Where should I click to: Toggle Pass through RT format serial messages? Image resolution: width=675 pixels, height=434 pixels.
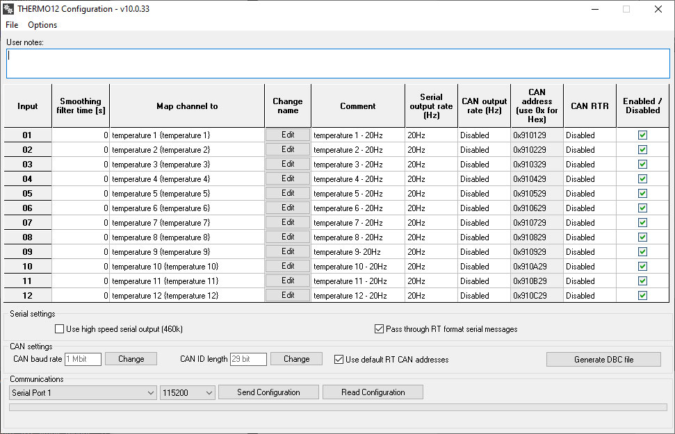click(379, 329)
